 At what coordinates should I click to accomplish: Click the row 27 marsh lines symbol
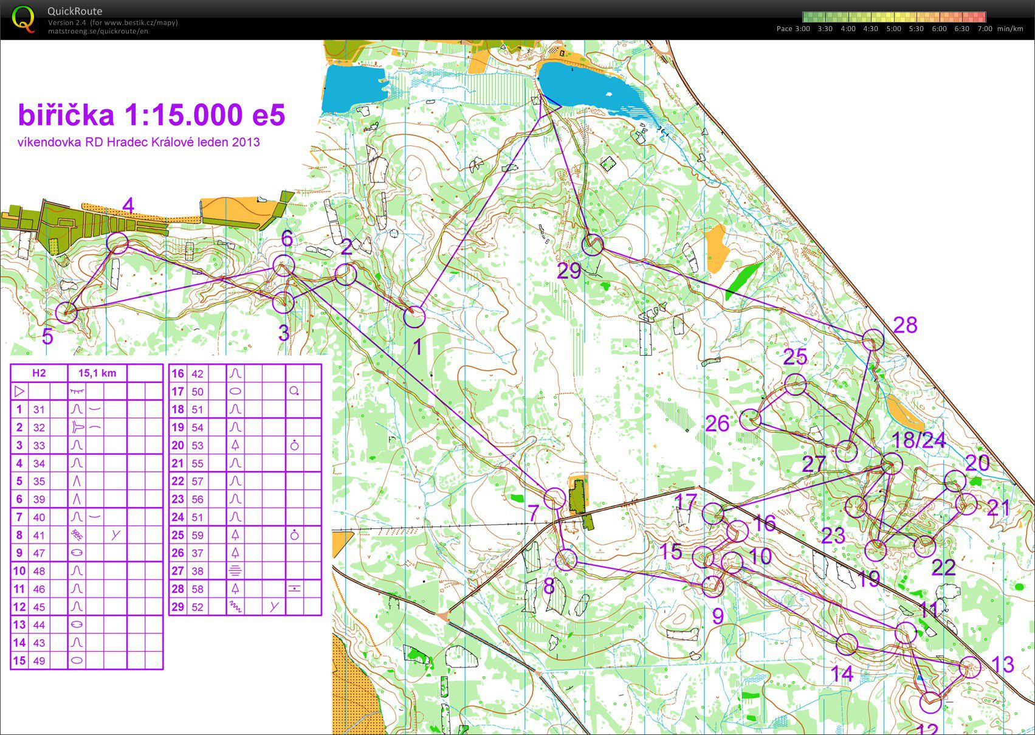(235, 571)
